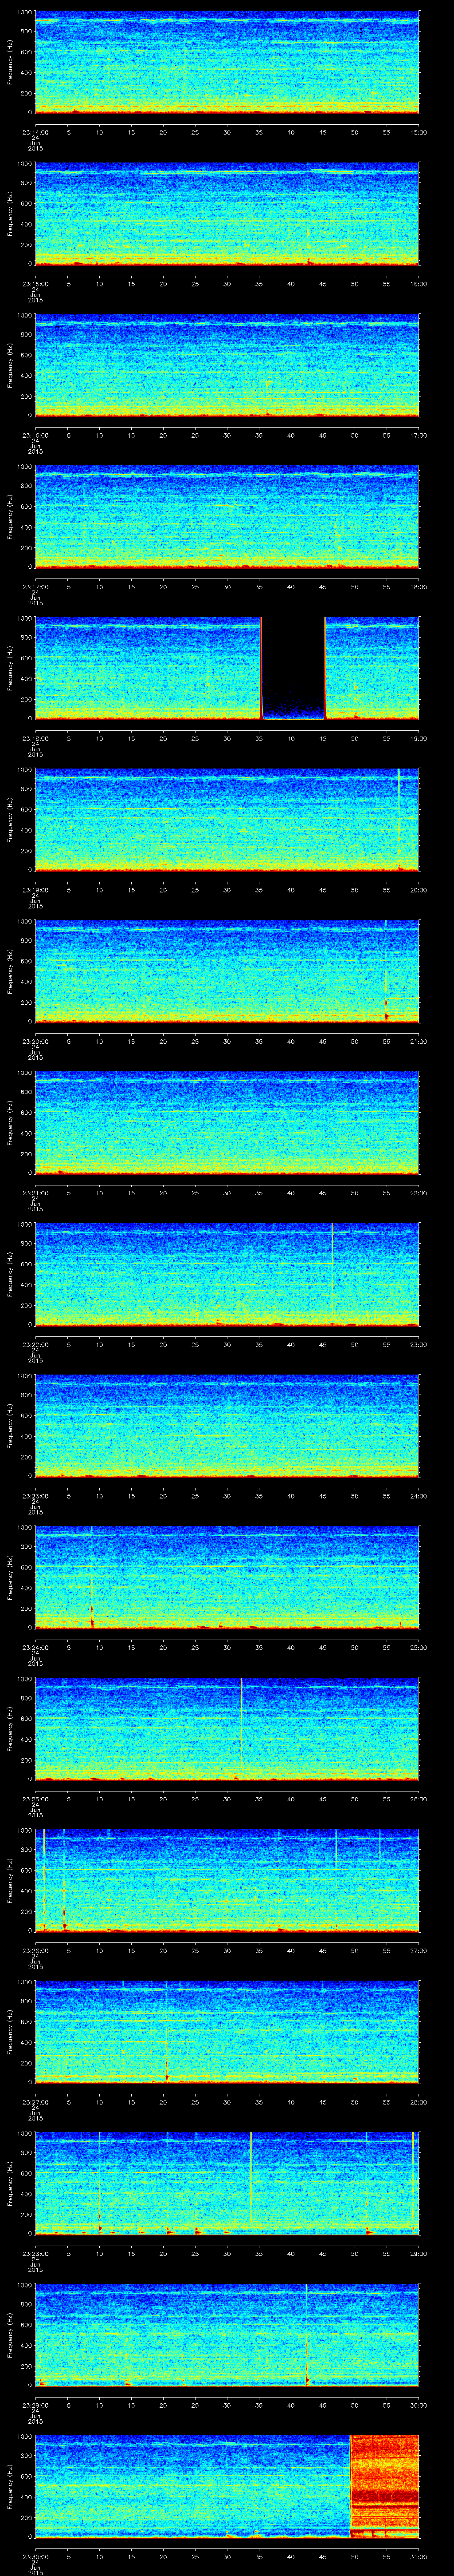Click the 21:00 end time label
This screenshot has height=2576, width=454.
pos(418,1041)
